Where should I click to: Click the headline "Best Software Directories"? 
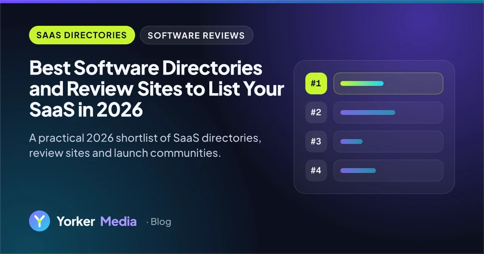click(x=146, y=69)
